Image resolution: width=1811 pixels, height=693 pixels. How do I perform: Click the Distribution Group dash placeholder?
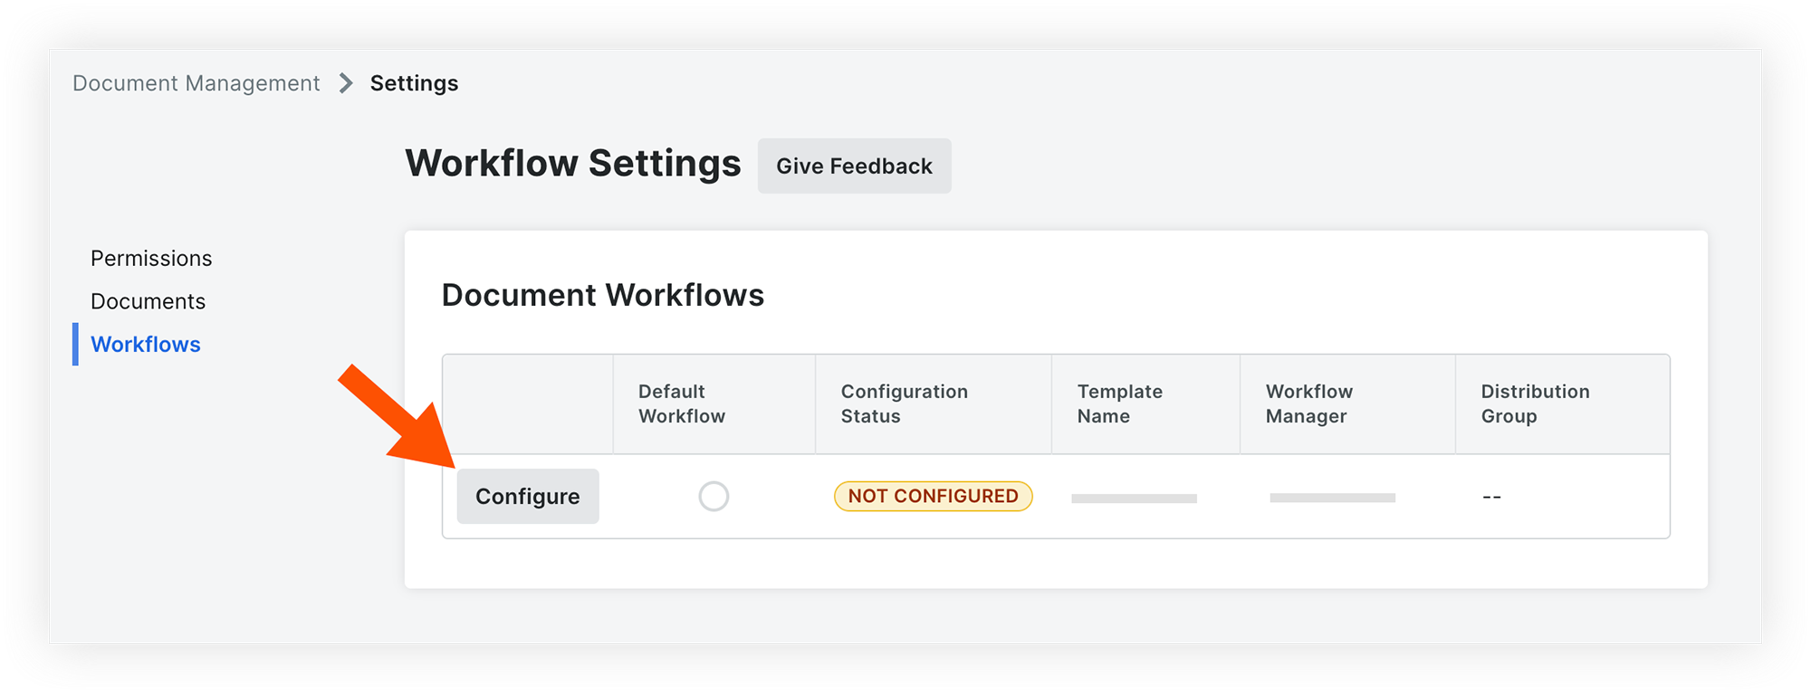(x=1491, y=496)
